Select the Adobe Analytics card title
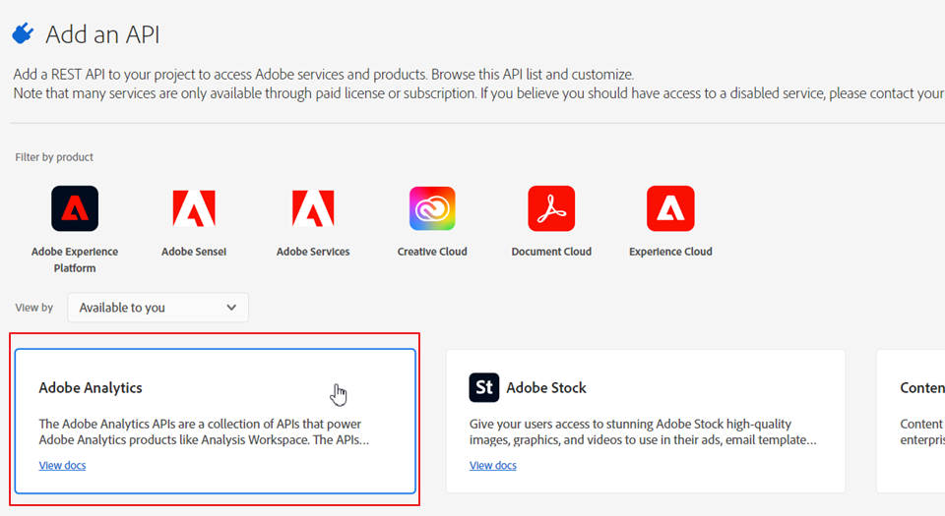The height and width of the screenshot is (516, 945). point(91,388)
